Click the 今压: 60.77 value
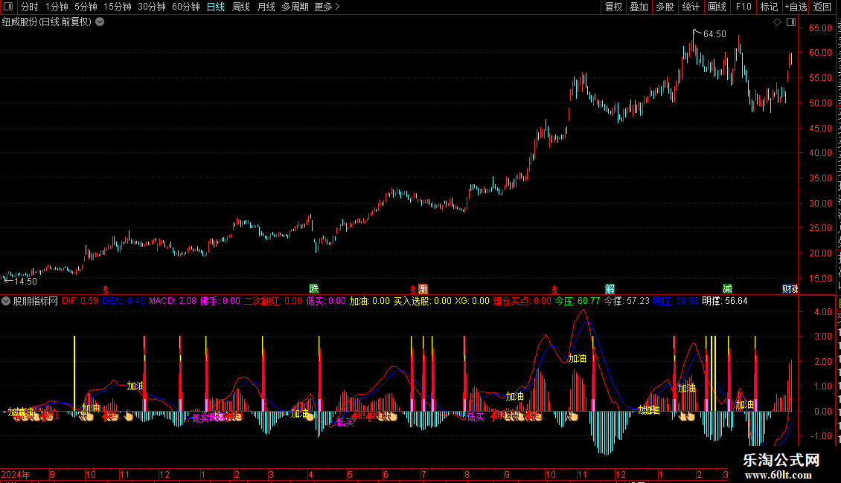The height and width of the screenshot is (483, 841). click(577, 301)
